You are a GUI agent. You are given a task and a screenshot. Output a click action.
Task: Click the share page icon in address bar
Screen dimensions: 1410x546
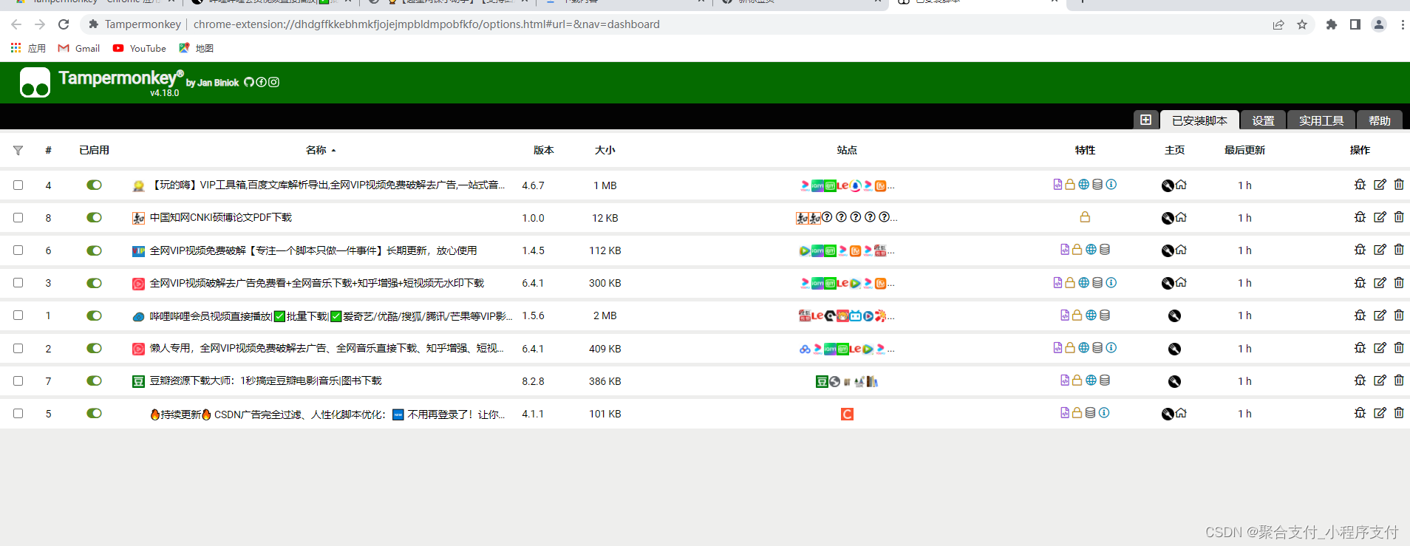[1278, 24]
